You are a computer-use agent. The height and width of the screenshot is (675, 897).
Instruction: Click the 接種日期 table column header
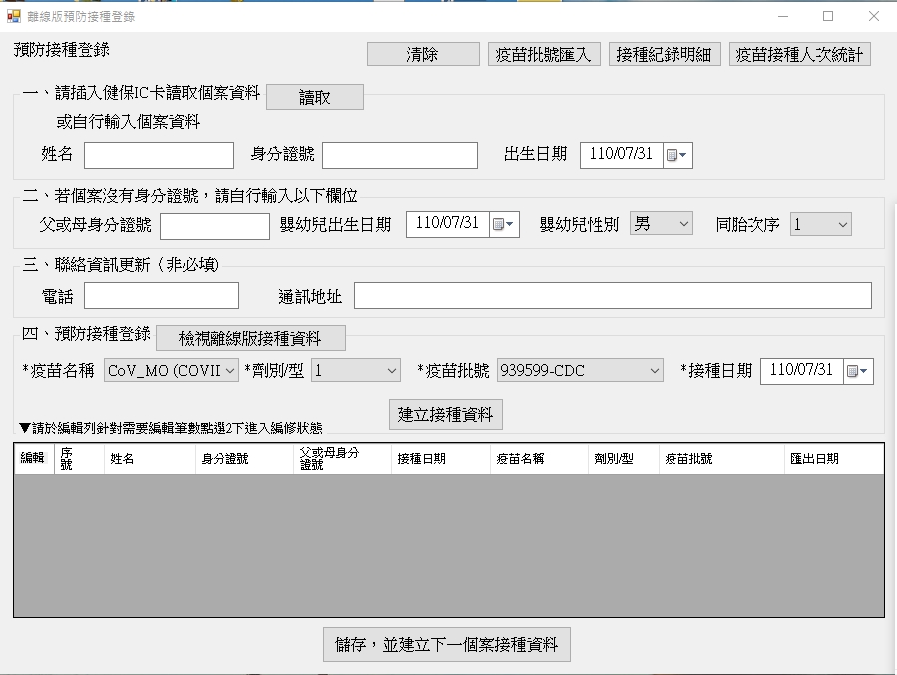440,458
